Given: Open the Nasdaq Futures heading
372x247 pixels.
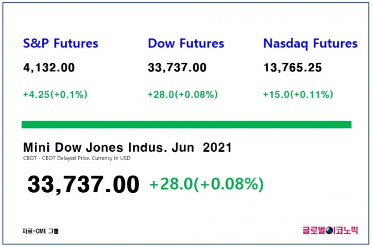Looking at the screenshot, I should click(x=310, y=43).
